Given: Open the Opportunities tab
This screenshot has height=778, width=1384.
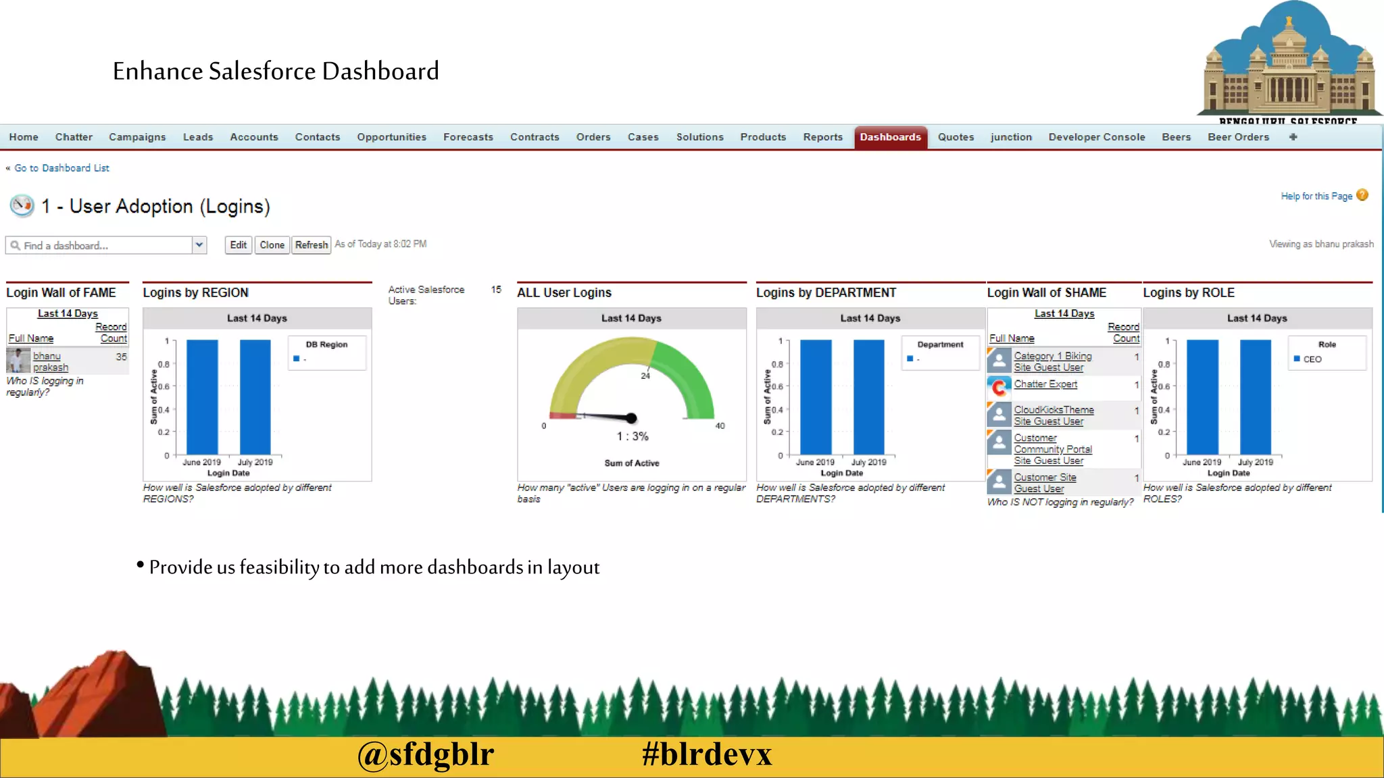Looking at the screenshot, I should click(392, 137).
